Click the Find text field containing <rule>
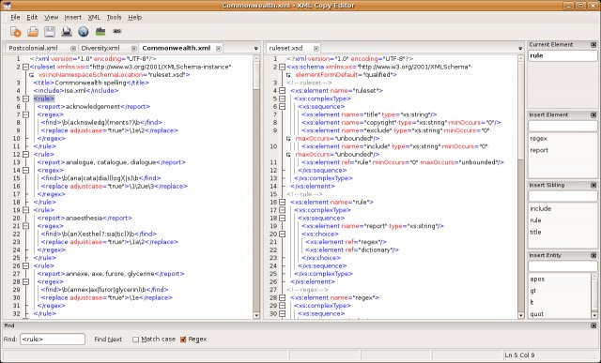The image size is (601, 363). tap(53, 340)
